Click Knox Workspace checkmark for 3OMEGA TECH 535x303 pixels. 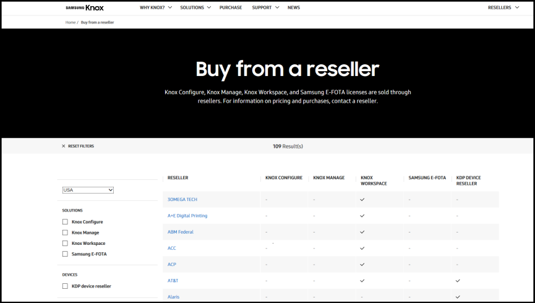point(362,200)
